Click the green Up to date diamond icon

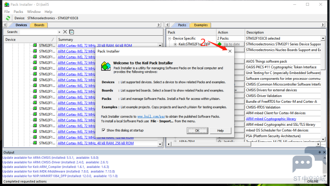(219, 44)
